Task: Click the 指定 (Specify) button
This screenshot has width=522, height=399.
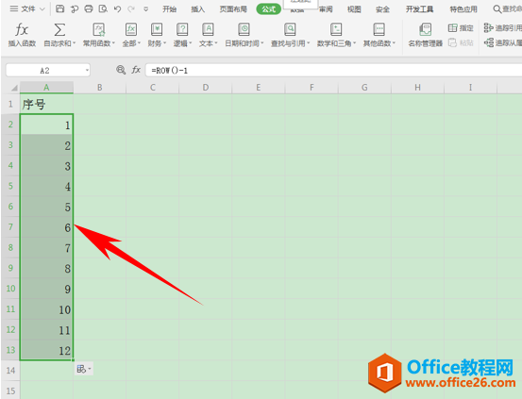Action: 461,28
